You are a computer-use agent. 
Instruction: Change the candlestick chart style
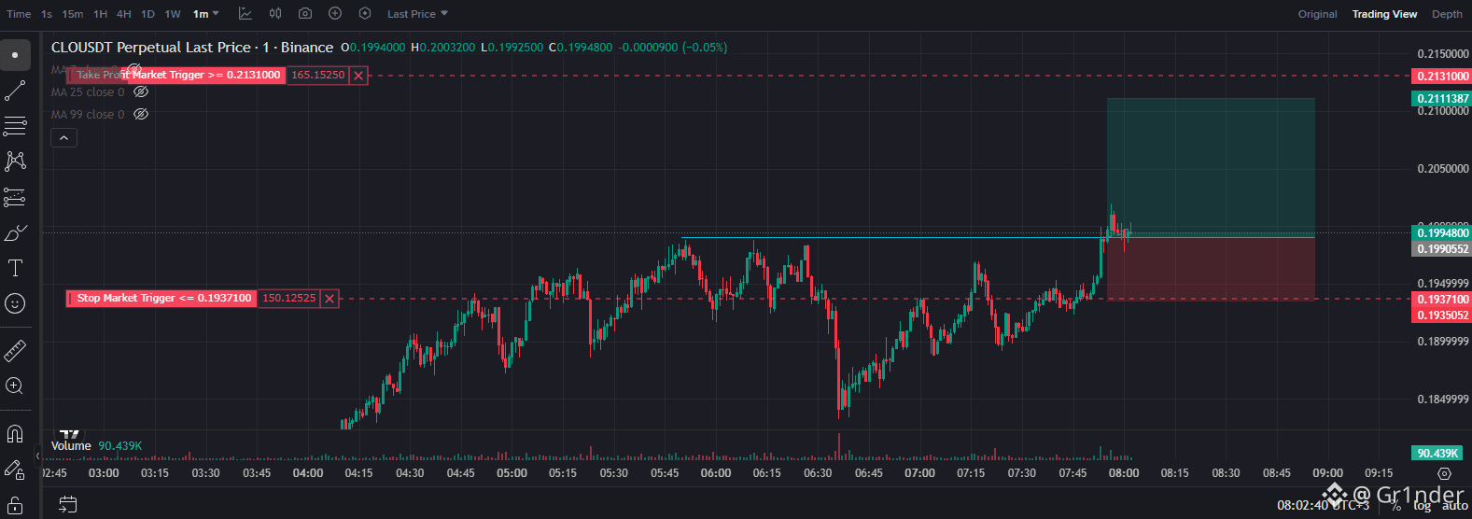pos(275,14)
